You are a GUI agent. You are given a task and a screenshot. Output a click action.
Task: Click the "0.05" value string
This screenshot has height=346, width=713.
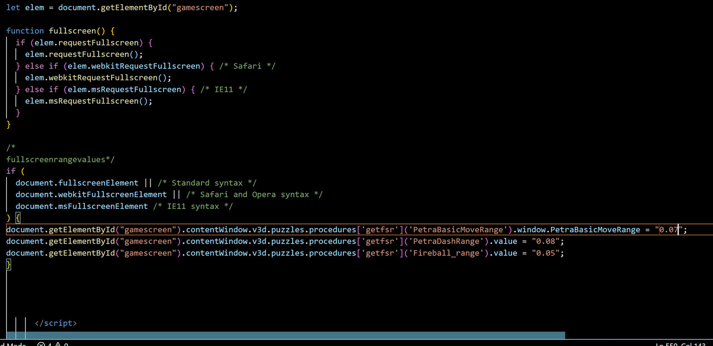coord(545,253)
